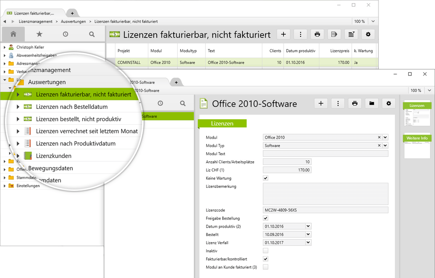Image resolution: width=435 pixels, height=278 pixels.
Task: Check Modul an Kunde fakturiert box
Action: point(266,267)
